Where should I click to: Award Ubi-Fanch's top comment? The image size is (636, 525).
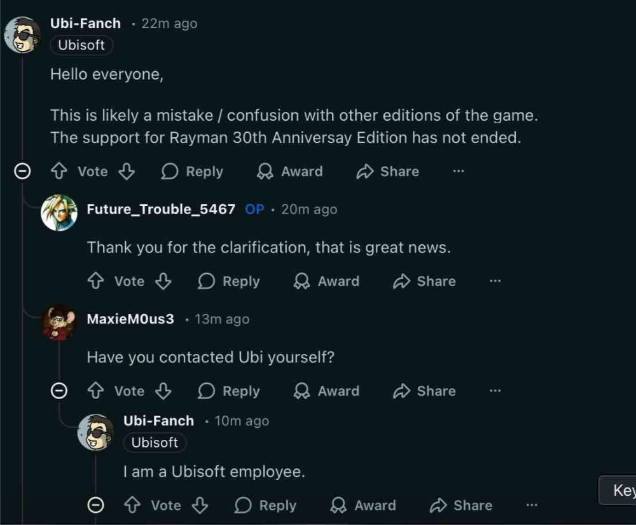[x=289, y=171]
